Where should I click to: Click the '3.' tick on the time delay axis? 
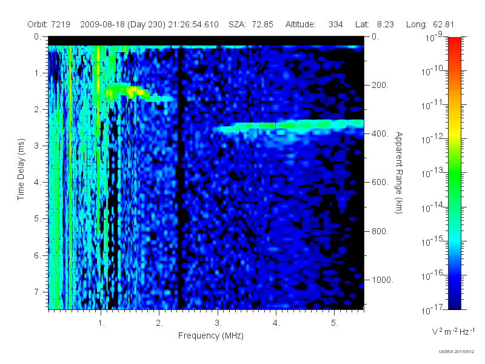coord(38,146)
